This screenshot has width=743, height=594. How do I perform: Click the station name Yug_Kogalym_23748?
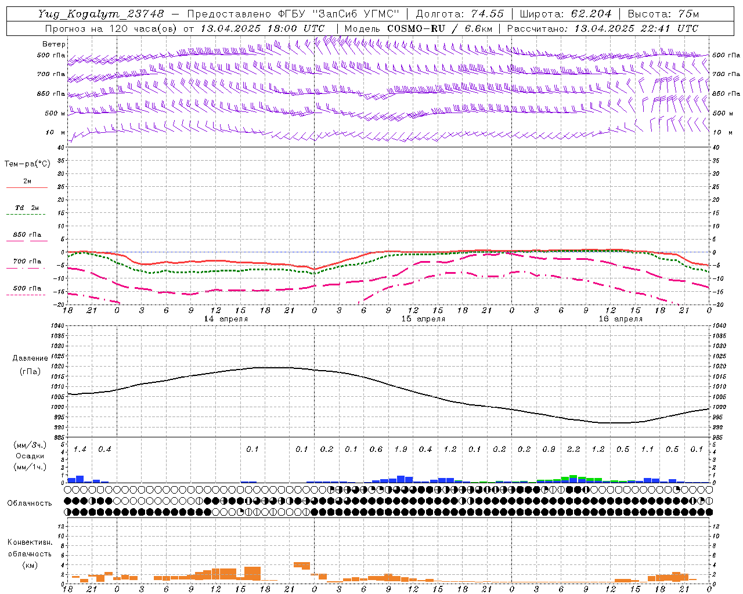pos(101,13)
